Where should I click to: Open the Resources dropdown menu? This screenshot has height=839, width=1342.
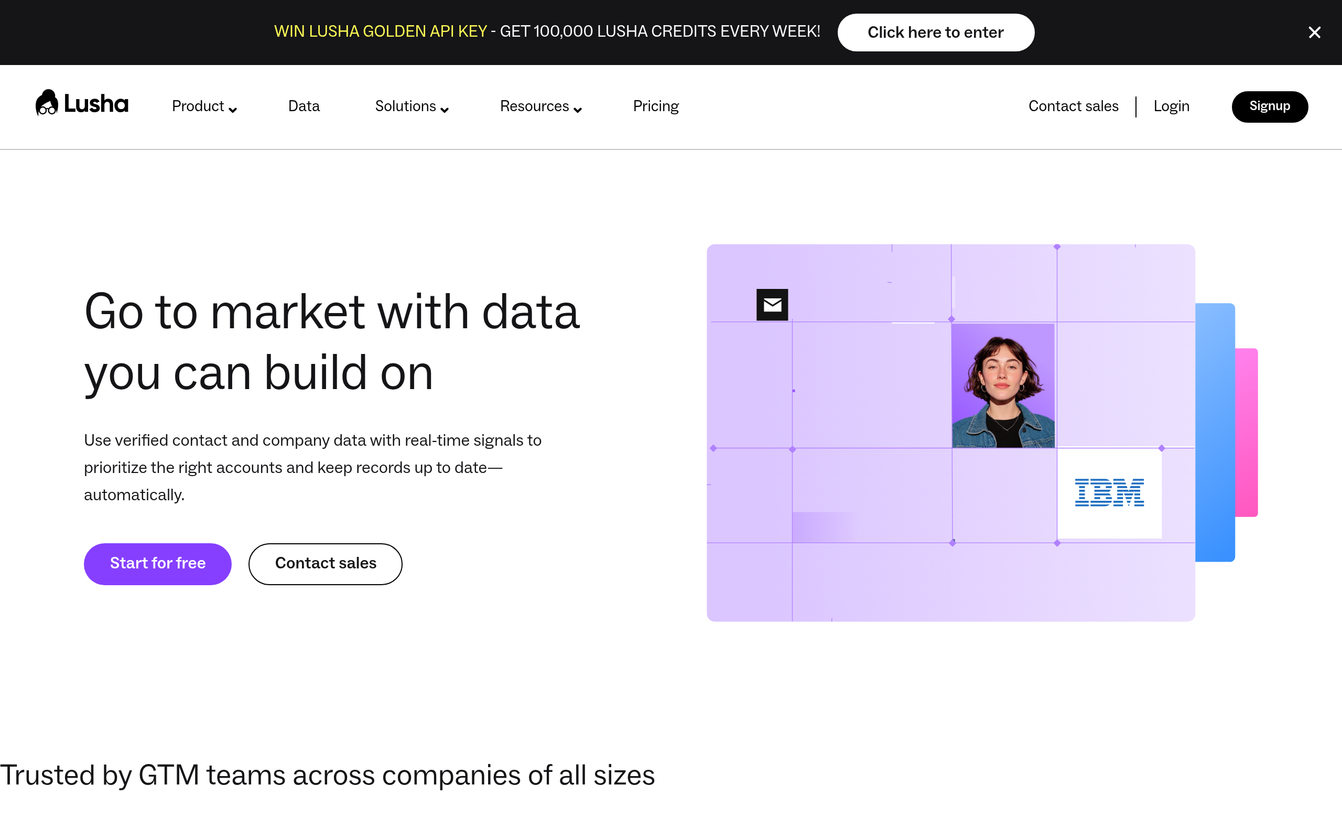point(540,106)
